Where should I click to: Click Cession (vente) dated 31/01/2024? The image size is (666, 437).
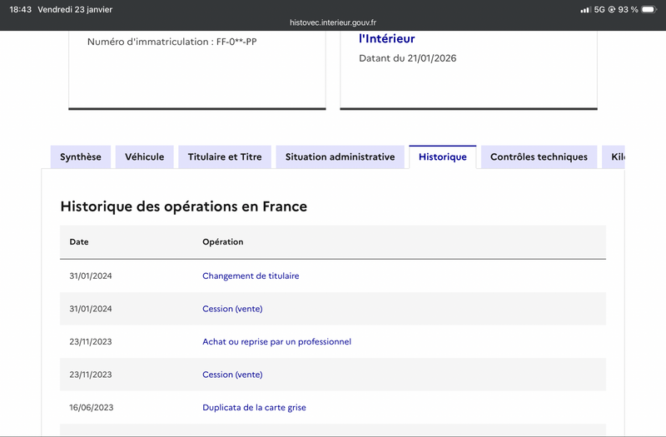pyautogui.click(x=232, y=309)
